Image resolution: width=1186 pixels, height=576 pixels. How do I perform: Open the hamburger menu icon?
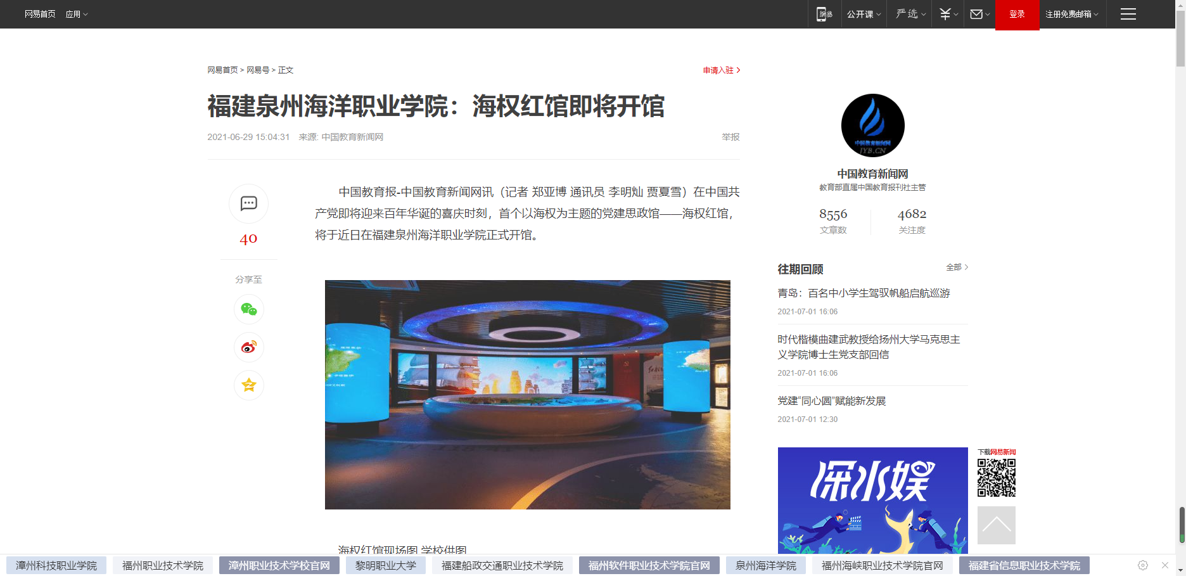point(1128,14)
